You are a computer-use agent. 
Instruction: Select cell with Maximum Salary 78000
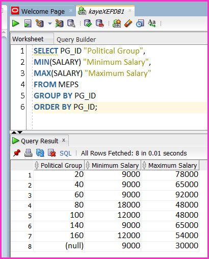coord(170,174)
